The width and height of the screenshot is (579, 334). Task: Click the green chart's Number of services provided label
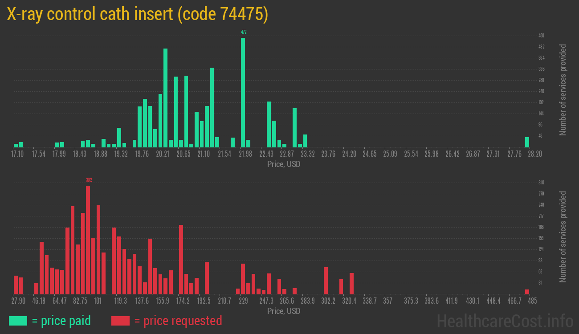click(x=563, y=90)
